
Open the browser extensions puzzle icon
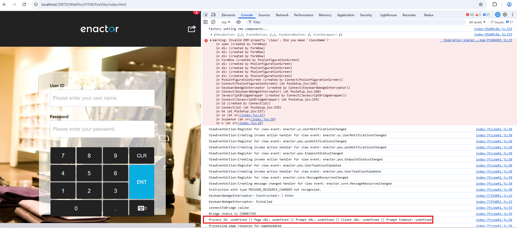tap(494, 4)
